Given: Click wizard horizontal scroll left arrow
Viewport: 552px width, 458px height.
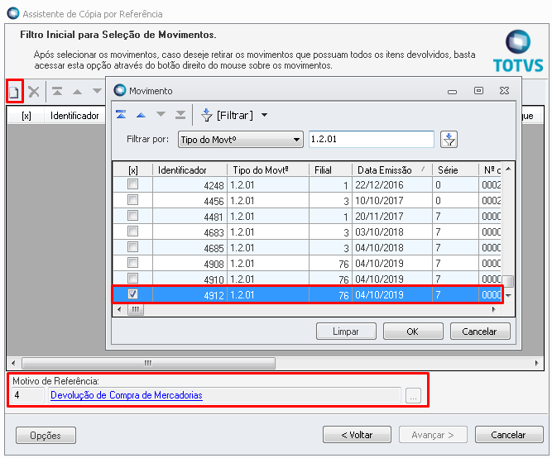Looking at the screenshot, I should pos(13,363).
